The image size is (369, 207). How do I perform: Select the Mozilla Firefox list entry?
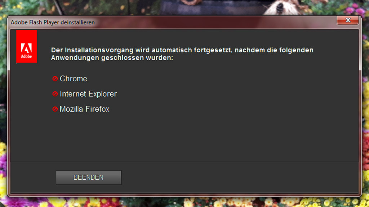click(84, 109)
